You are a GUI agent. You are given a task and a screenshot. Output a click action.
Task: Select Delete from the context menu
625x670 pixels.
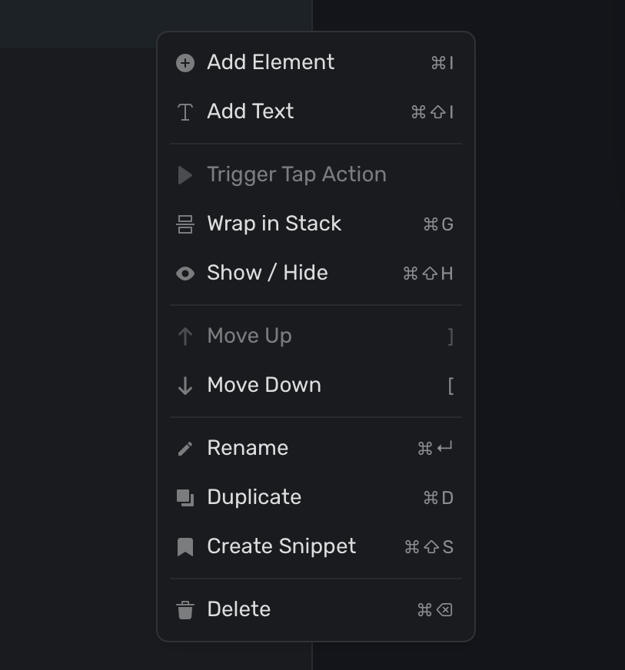coord(238,610)
